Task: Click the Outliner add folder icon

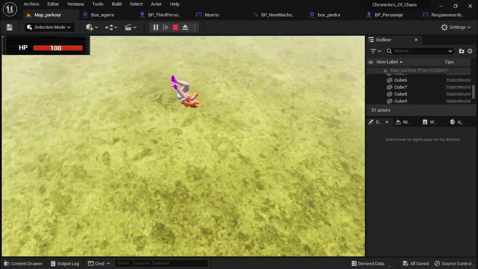Action: click(462, 51)
